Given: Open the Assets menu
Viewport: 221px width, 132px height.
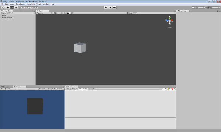Looking at the screenshot, I should (12, 4).
